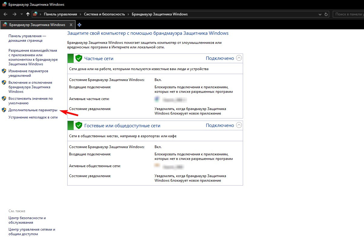Image resolution: width=364 pixels, height=240 pixels.
Task: Open "Дополнительные параметры" link
Action: (x=33, y=110)
